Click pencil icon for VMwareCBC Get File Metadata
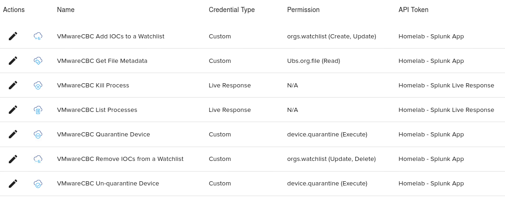The width and height of the screenshot is (505, 197). click(13, 61)
